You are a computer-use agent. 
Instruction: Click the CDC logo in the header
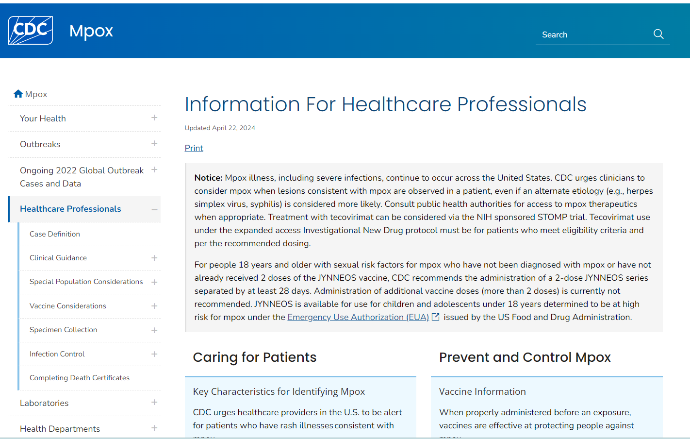pyautogui.click(x=30, y=30)
